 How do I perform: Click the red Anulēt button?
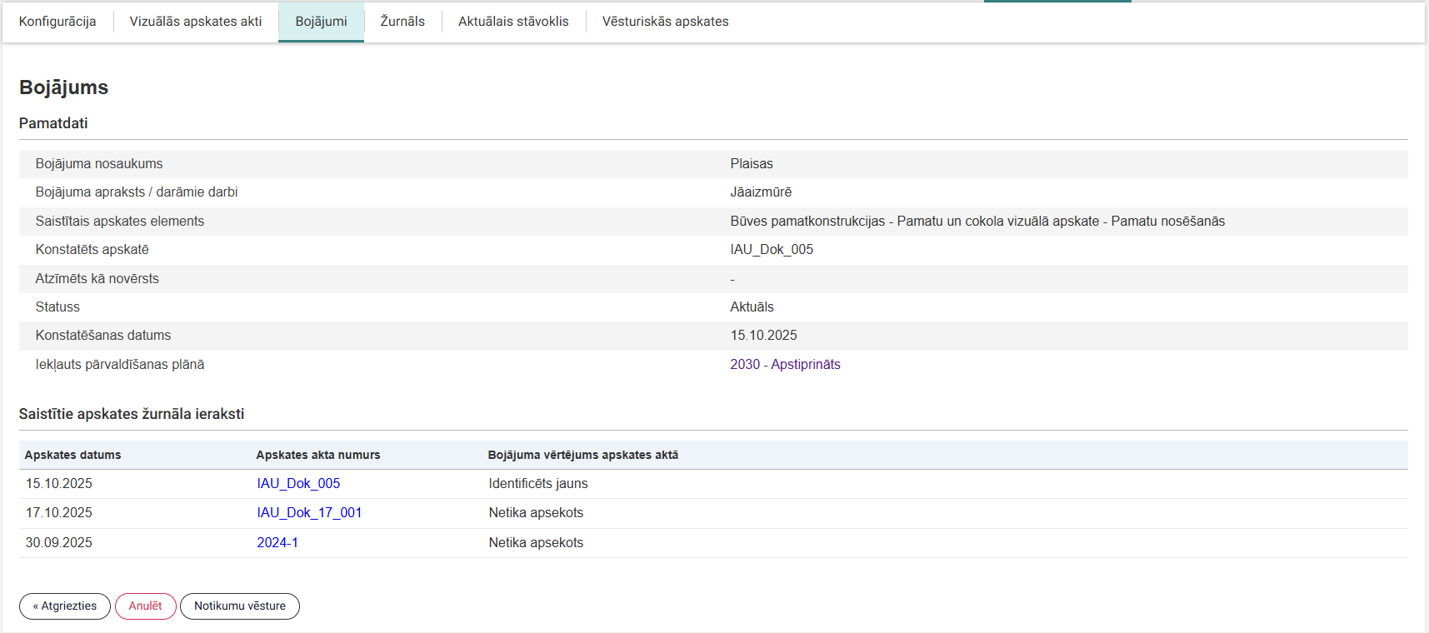[x=145, y=606]
